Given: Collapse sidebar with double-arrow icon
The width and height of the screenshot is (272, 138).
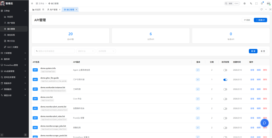Looking at the screenshot, I should (2, 135).
